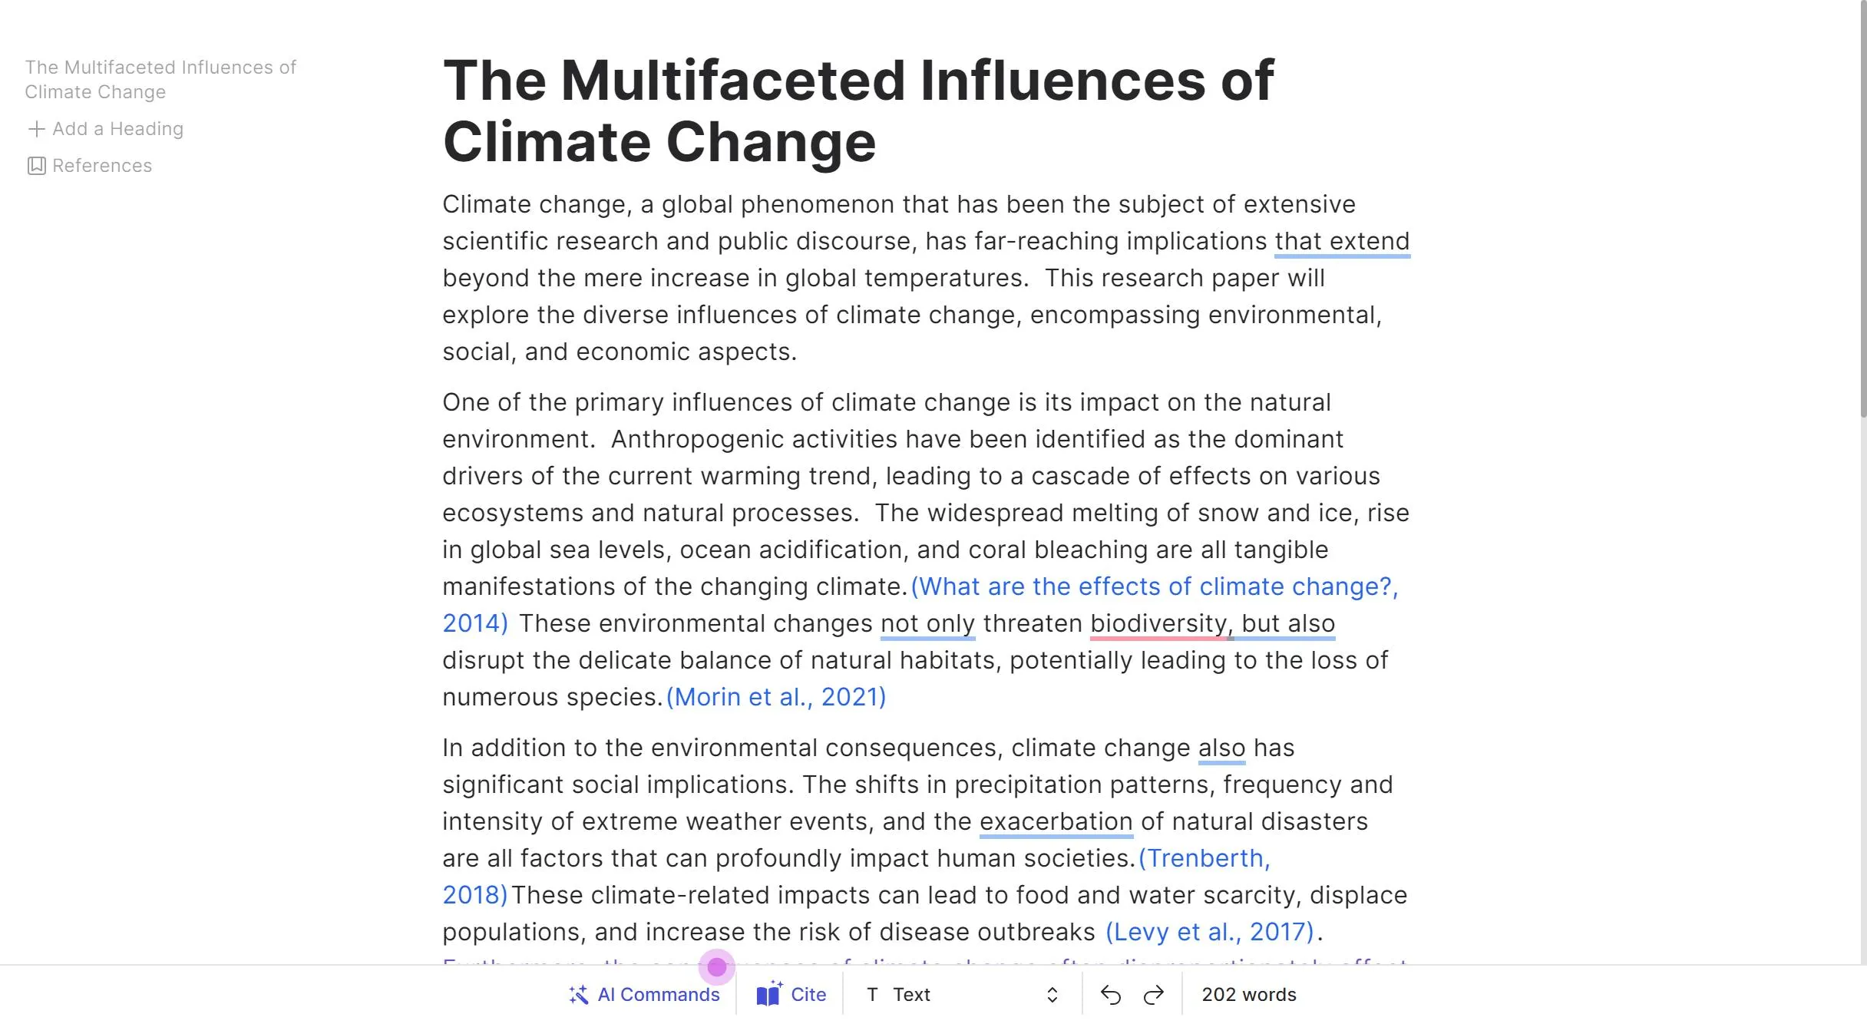1867x1024 pixels.
Task: Click the AI Commands sparkle icon
Action: click(578, 995)
